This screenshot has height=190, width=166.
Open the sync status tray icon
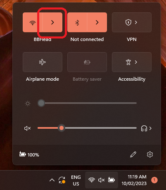[x=62, y=180]
